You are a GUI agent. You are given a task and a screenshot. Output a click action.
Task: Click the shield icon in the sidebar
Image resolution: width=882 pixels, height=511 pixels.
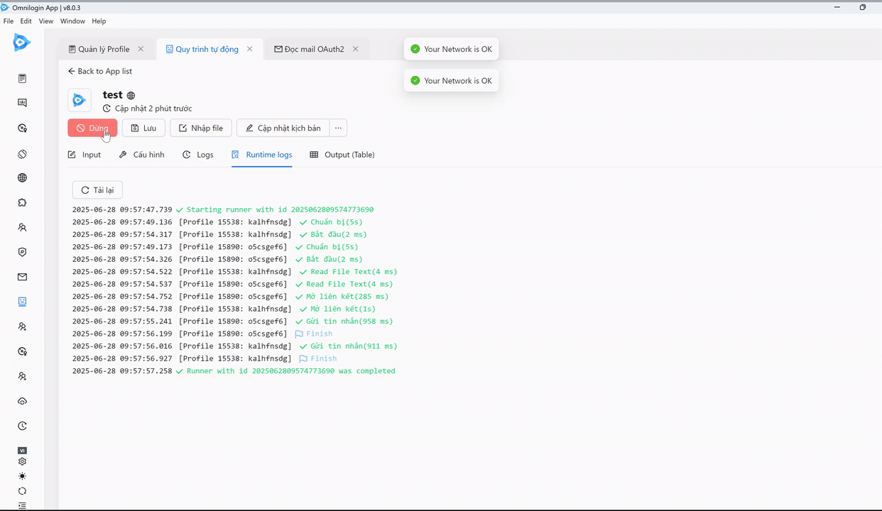(x=22, y=252)
